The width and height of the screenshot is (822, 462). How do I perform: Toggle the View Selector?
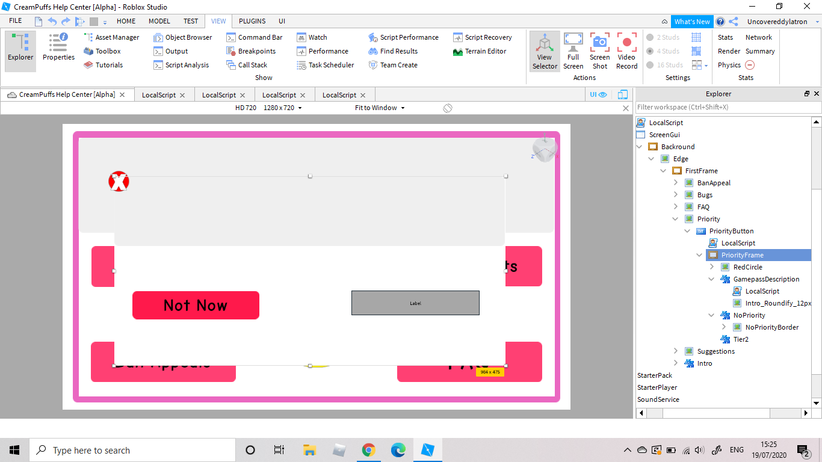coord(545,51)
